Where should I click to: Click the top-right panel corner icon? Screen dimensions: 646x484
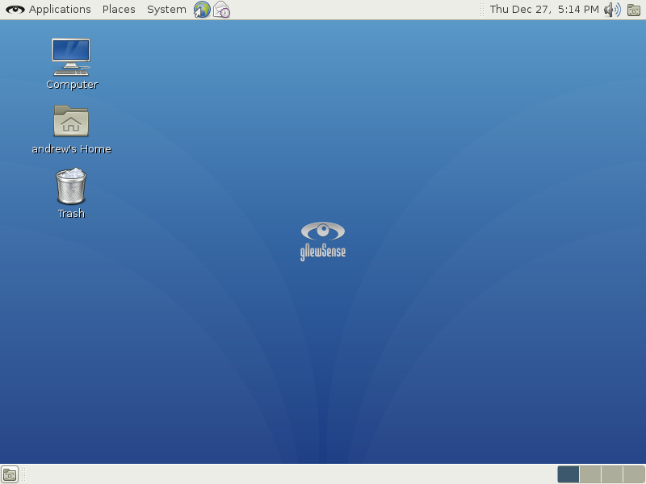point(634,10)
